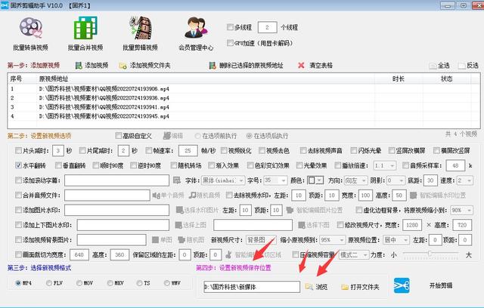Enable 去除视频声音 checkbox
The image size is (484, 308).
pyautogui.click(x=303, y=151)
